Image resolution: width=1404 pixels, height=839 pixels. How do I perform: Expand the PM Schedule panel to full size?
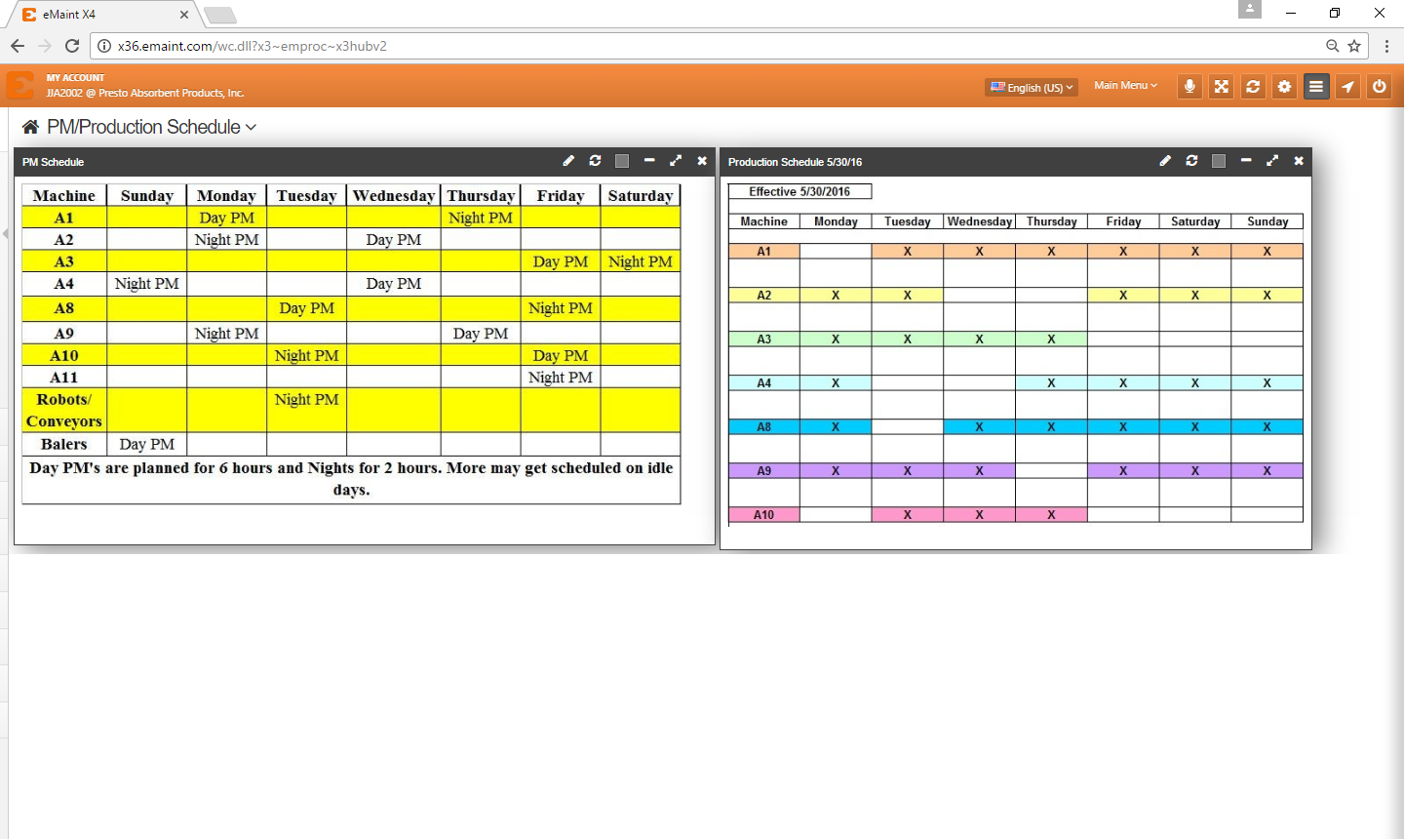click(x=676, y=161)
